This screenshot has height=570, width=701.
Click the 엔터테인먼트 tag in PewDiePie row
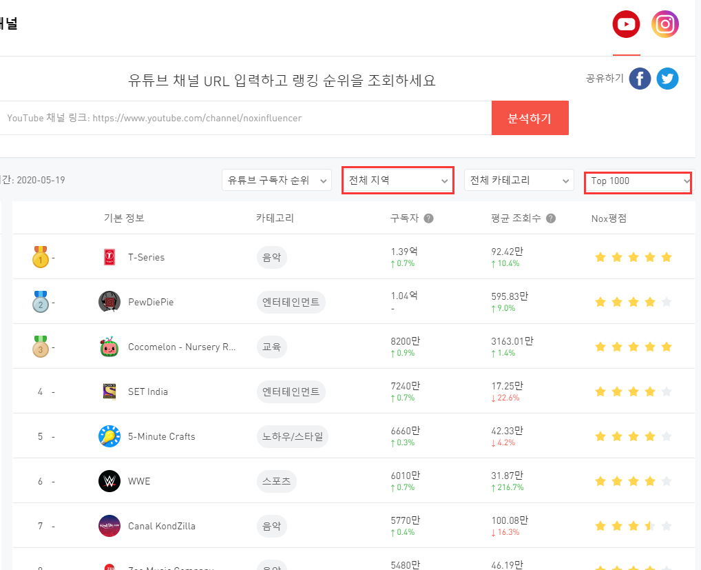[291, 302]
